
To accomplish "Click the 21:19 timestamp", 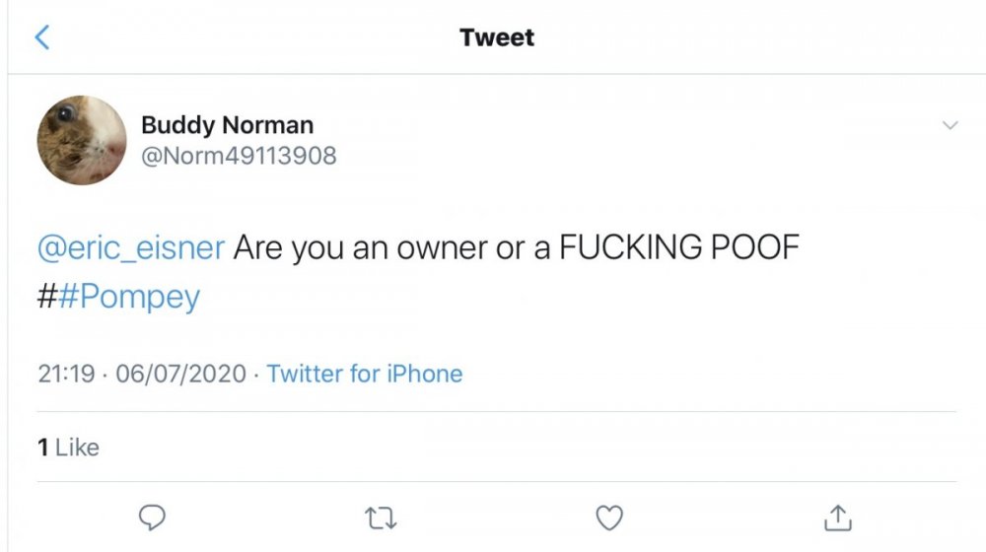I will 66,374.
